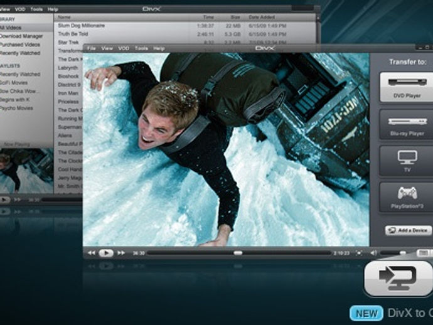Open SciFi Movies playlist
Viewport: 433px width, 325px height.
point(14,83)
